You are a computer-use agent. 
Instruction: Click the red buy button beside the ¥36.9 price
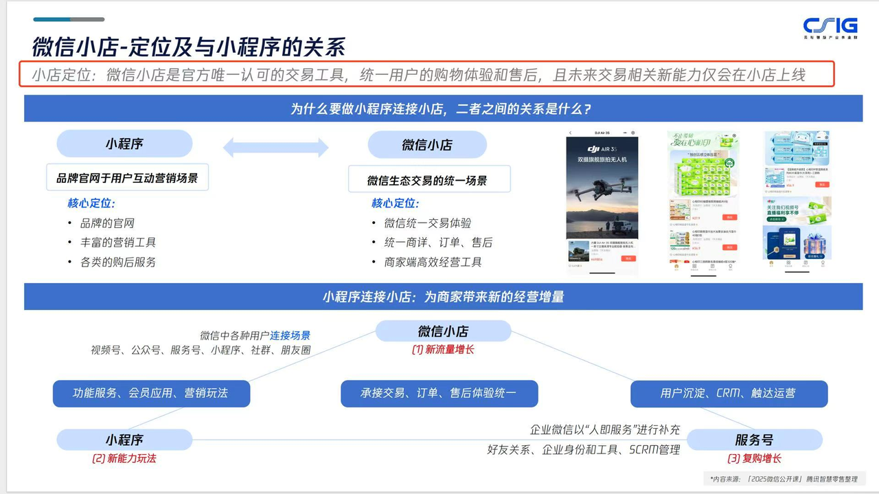pyautogui.click(x=730, y=247)
